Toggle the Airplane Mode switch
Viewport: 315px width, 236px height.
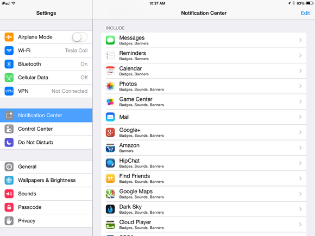pos(80,37)
